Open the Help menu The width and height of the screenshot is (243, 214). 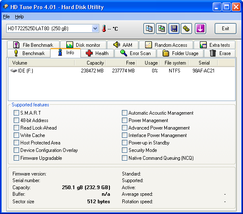19,17
